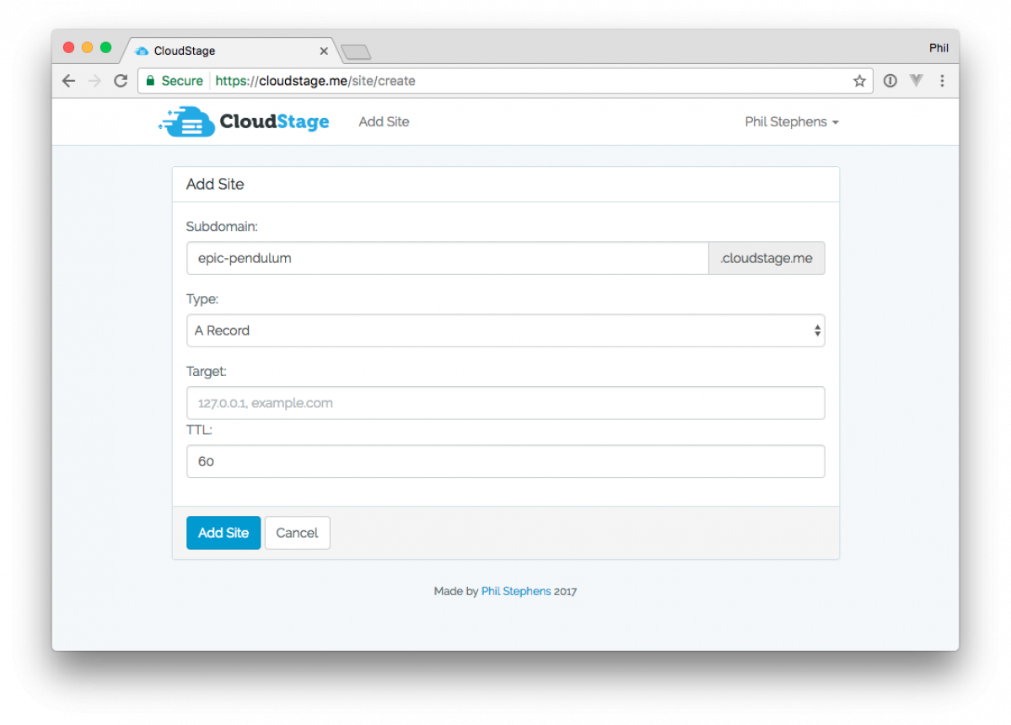Click the circled info extension icon
Image resolution: width=1011 pixels, height=725 pixels.
click(890, 81)
